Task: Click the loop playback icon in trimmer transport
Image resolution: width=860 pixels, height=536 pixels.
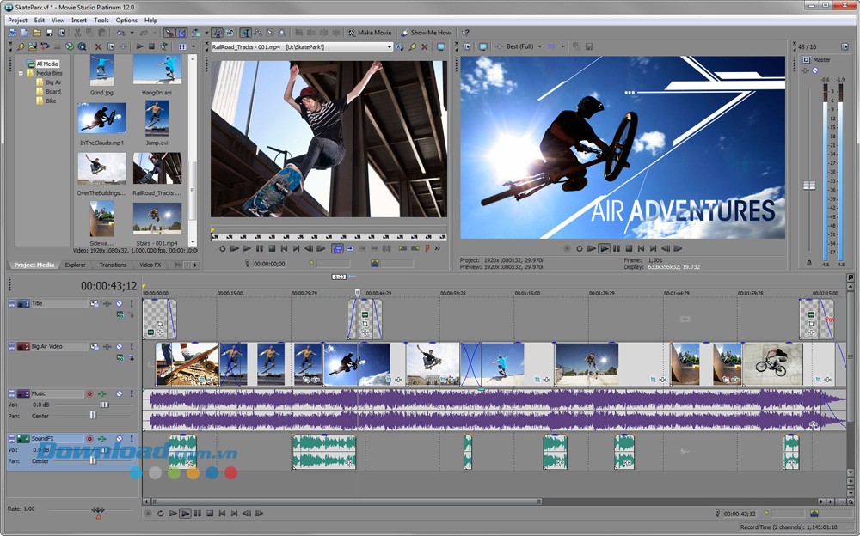Action: pos(223,249)
